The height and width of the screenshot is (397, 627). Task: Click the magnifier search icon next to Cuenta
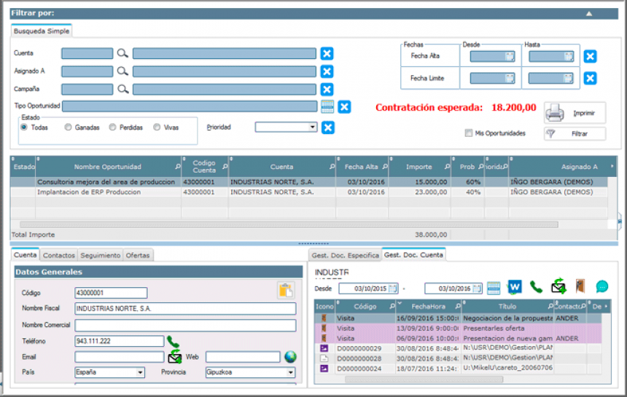(x=122, y=53)
